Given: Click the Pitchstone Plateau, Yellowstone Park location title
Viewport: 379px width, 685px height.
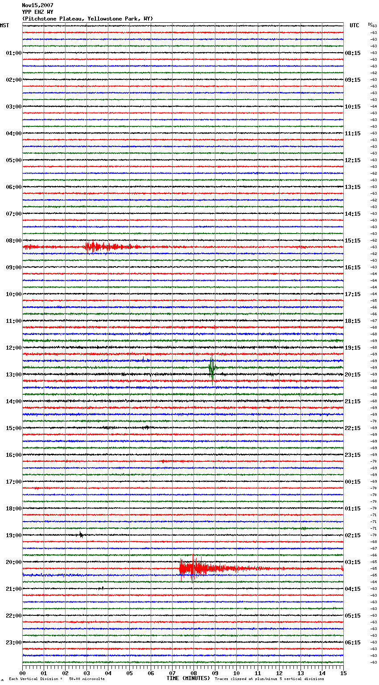Looking at the screenshot, I should pos(87,19).
